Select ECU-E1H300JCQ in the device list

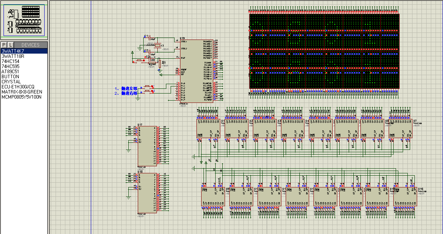click(x=24, y=87)
